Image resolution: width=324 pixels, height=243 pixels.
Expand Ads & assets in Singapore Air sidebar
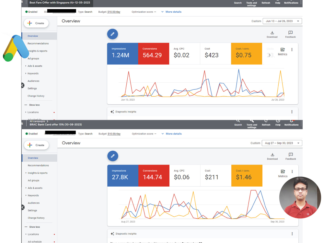click(35, 66)
